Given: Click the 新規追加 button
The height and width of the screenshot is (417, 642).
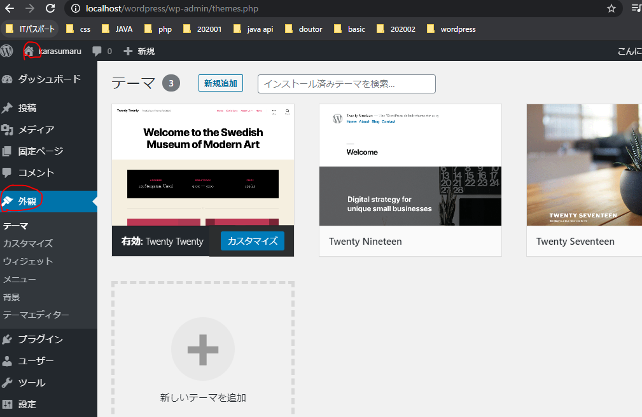Looking at the screenshot, I should [221, 83].
